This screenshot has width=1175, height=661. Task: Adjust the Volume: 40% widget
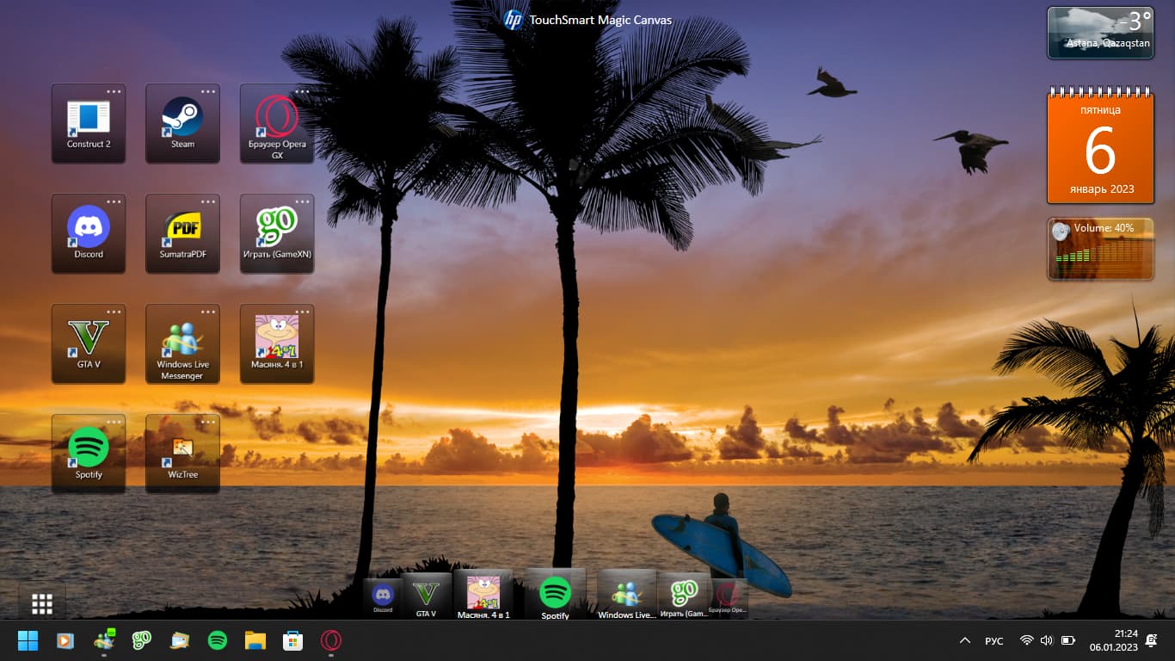pos(1100,249)
